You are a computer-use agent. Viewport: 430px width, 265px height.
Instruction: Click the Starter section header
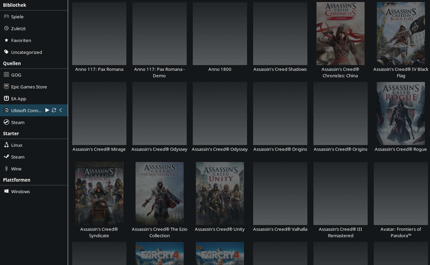pos(11,134)
